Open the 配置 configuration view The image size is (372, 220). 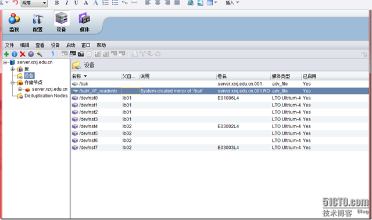click(38, 23)
